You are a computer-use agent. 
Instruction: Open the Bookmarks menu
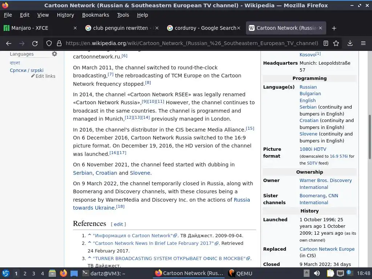click(x=96, y=15)
